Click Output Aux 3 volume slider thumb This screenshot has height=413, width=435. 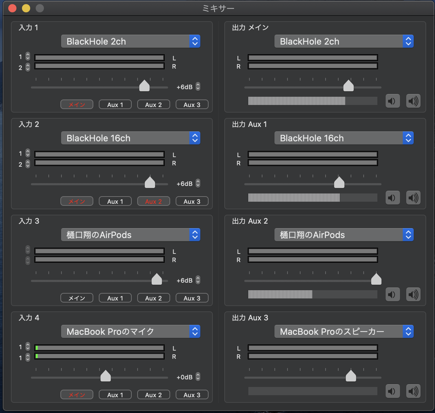pyautogui.click(x=351, y=376)
